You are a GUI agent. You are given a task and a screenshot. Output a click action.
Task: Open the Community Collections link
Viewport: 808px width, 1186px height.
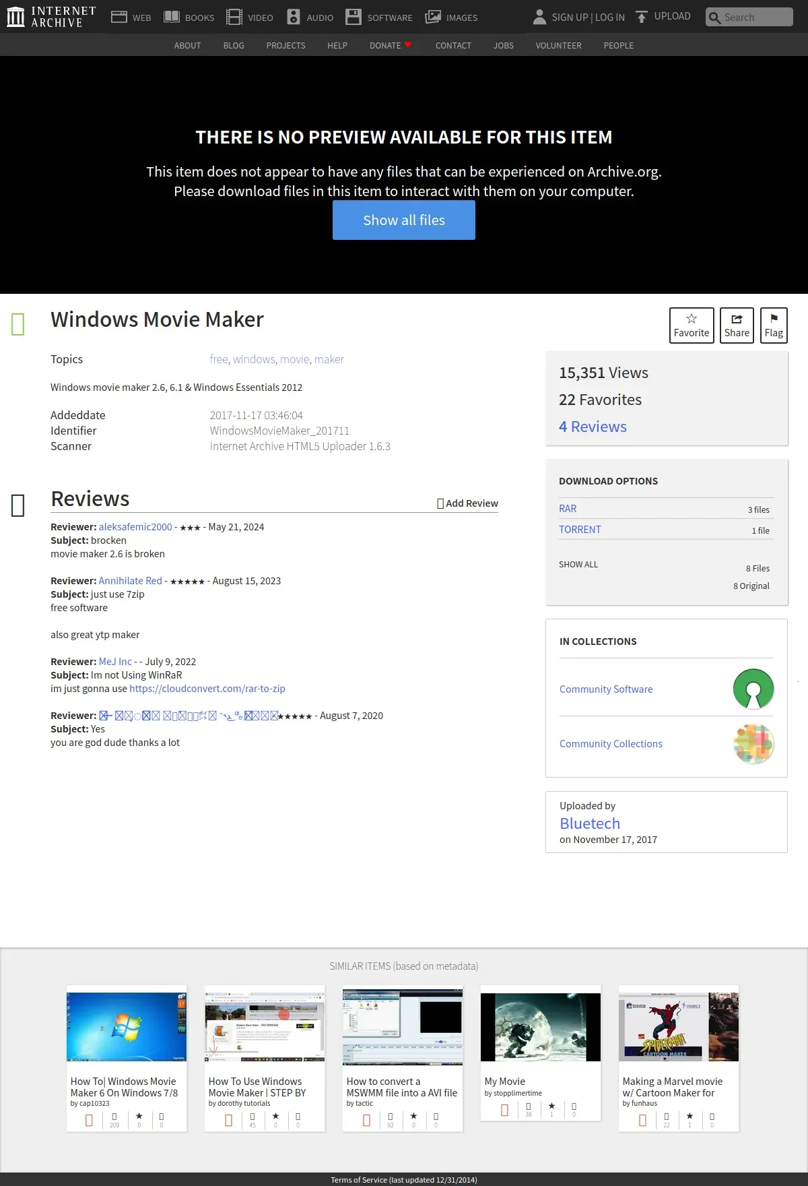(x=611, y=743)
